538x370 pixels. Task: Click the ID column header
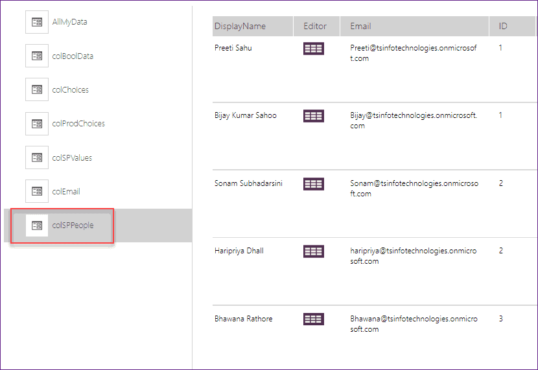point(512,26)
